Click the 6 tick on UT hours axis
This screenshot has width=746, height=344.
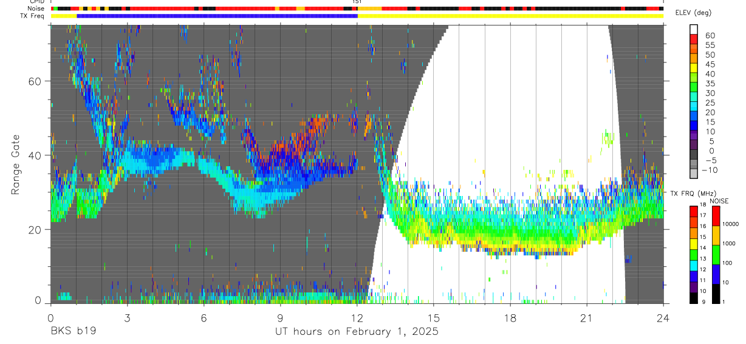click(x=204, y=317)
